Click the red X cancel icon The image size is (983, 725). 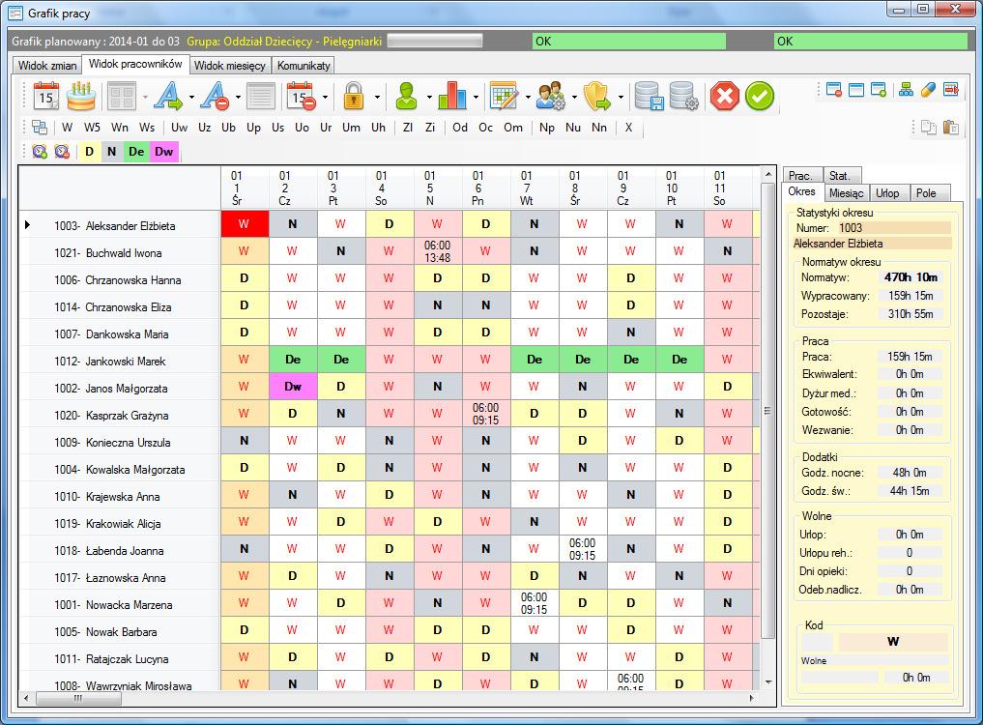tap(725, 97)
